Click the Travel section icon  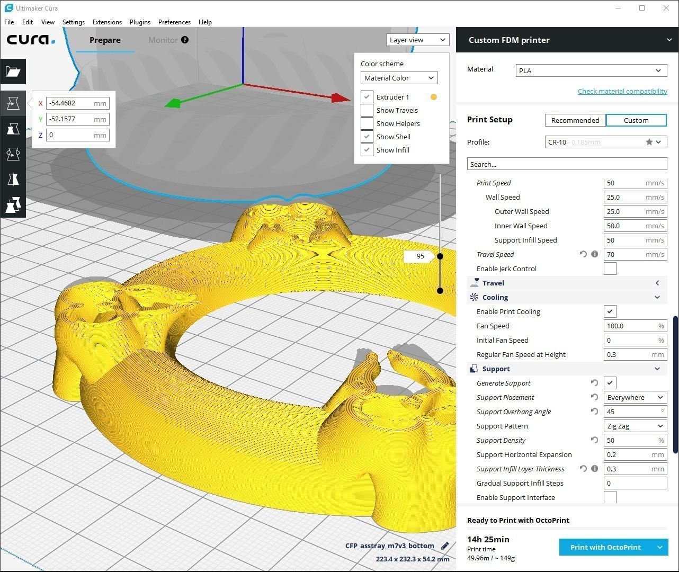point(475,283)
